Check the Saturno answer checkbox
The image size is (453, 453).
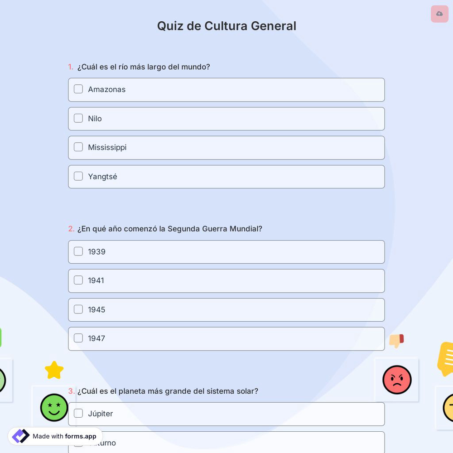(x=78, y=443)
